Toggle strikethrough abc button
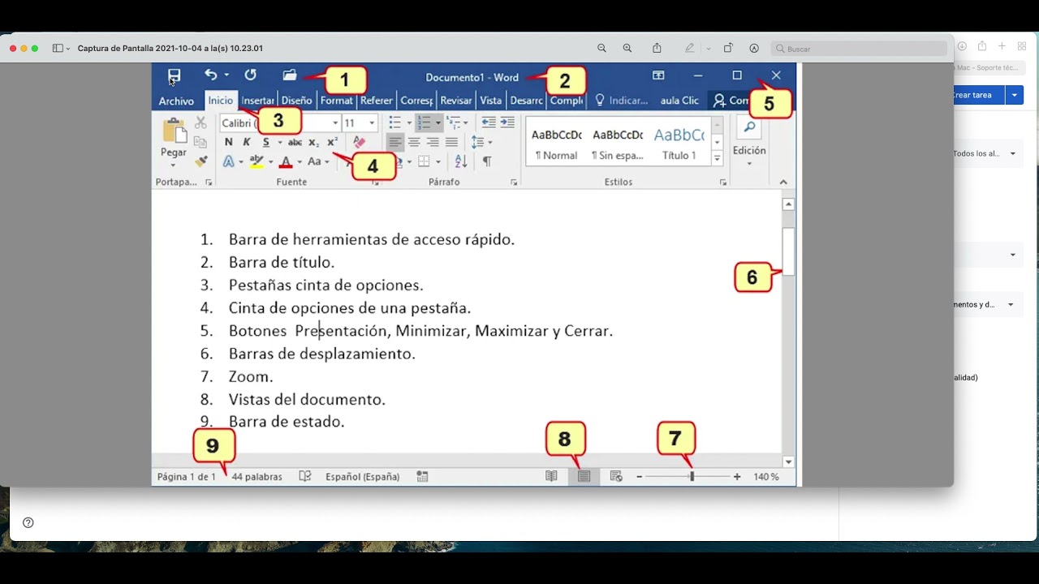The image size is (1039, 584). click(x=295, y=142)
